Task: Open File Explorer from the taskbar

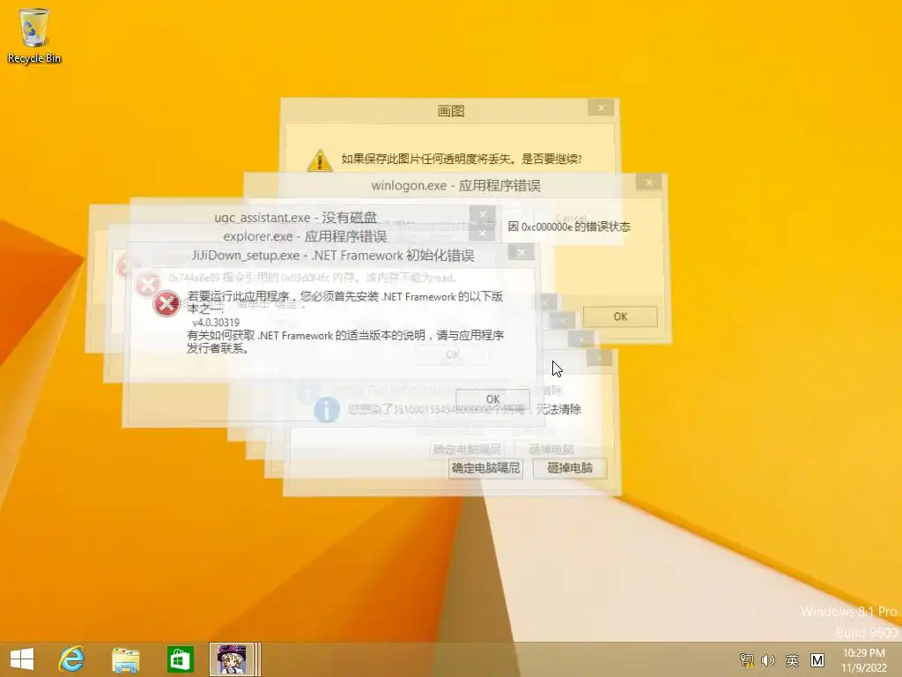Action: coord(125,659)
